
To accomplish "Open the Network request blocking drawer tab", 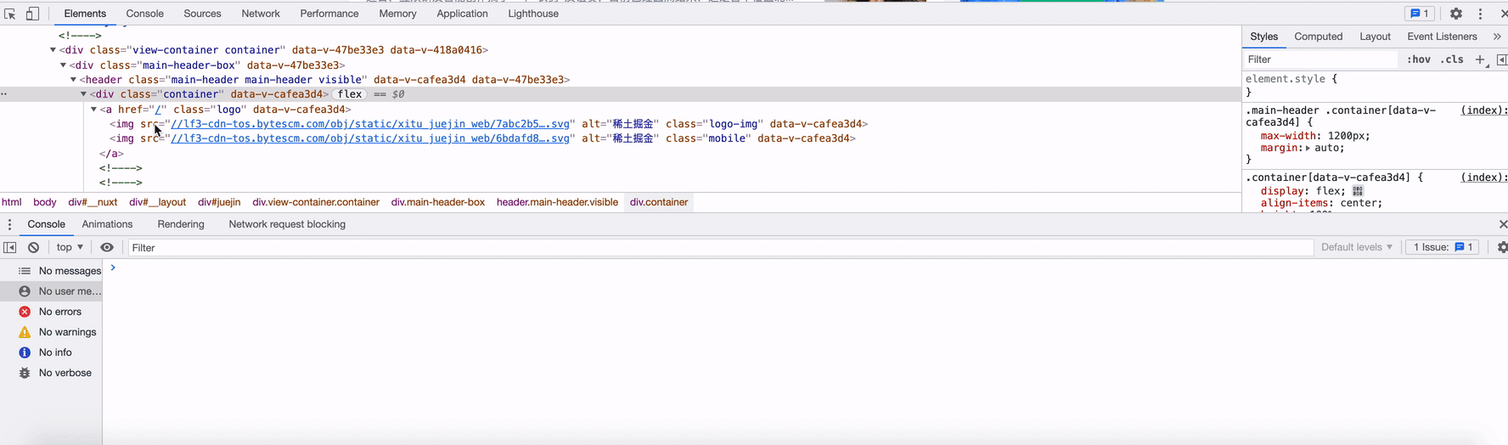I will click(x=287, y=224).
